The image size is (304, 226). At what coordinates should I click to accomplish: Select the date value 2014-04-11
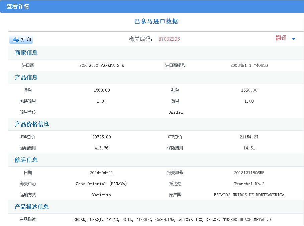tap(102, 173)
